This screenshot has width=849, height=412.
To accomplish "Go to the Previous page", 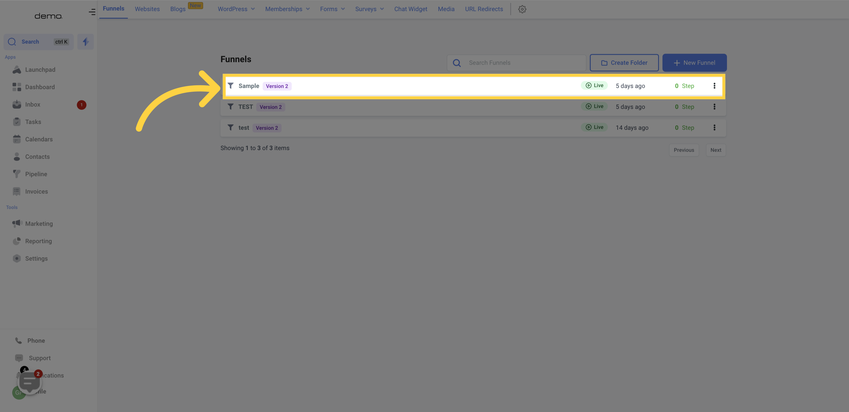I will 684,150.
